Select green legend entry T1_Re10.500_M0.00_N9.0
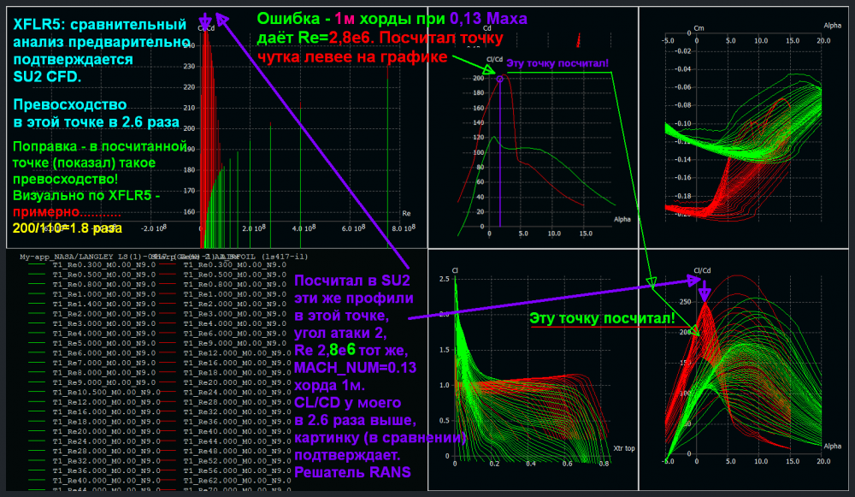855x497 pixels. click(106, 393)
